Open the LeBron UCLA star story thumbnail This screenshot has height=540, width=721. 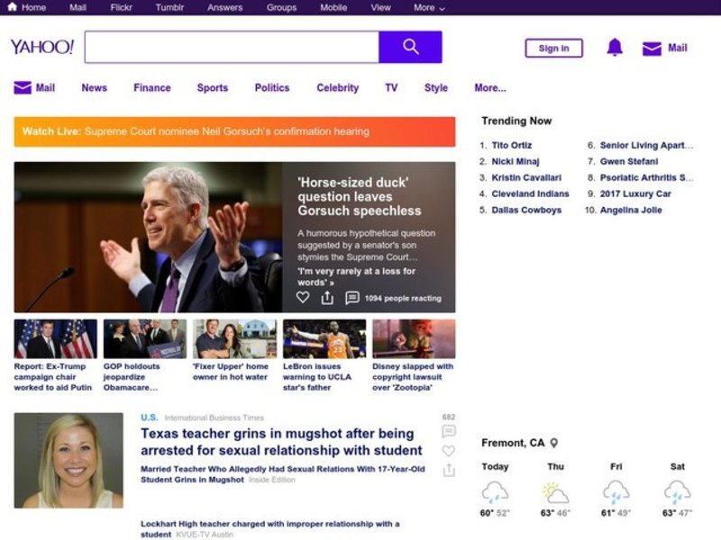coord(324,339)
